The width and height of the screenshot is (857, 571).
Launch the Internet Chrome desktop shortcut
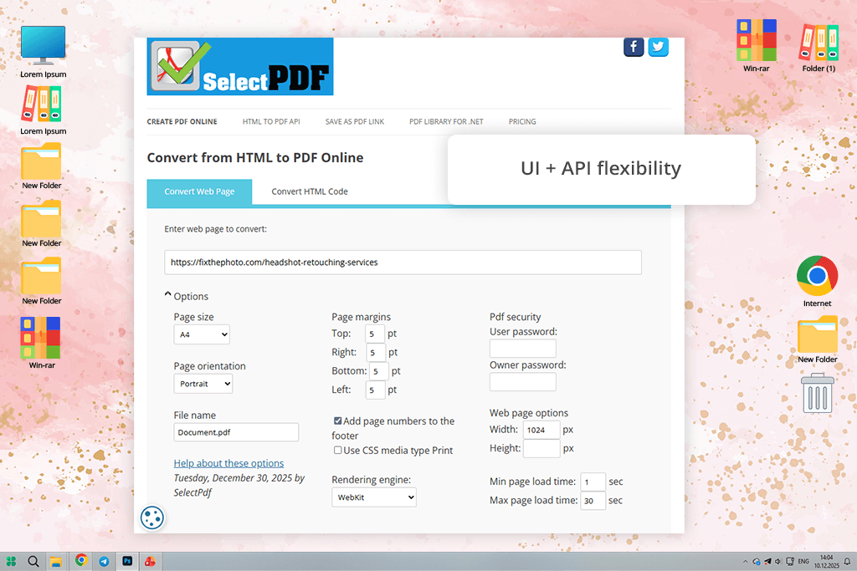[817, 282]
